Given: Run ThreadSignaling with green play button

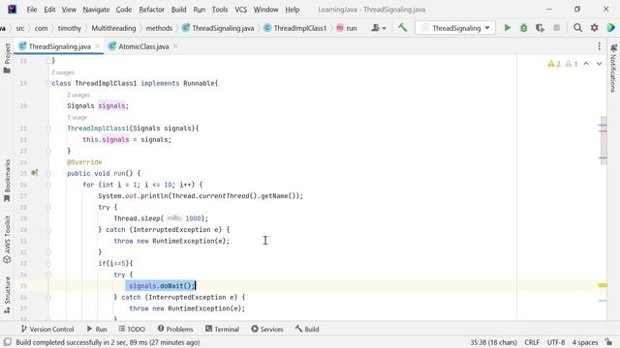Looking at the screenshot, I should click(x=507, y=28).
